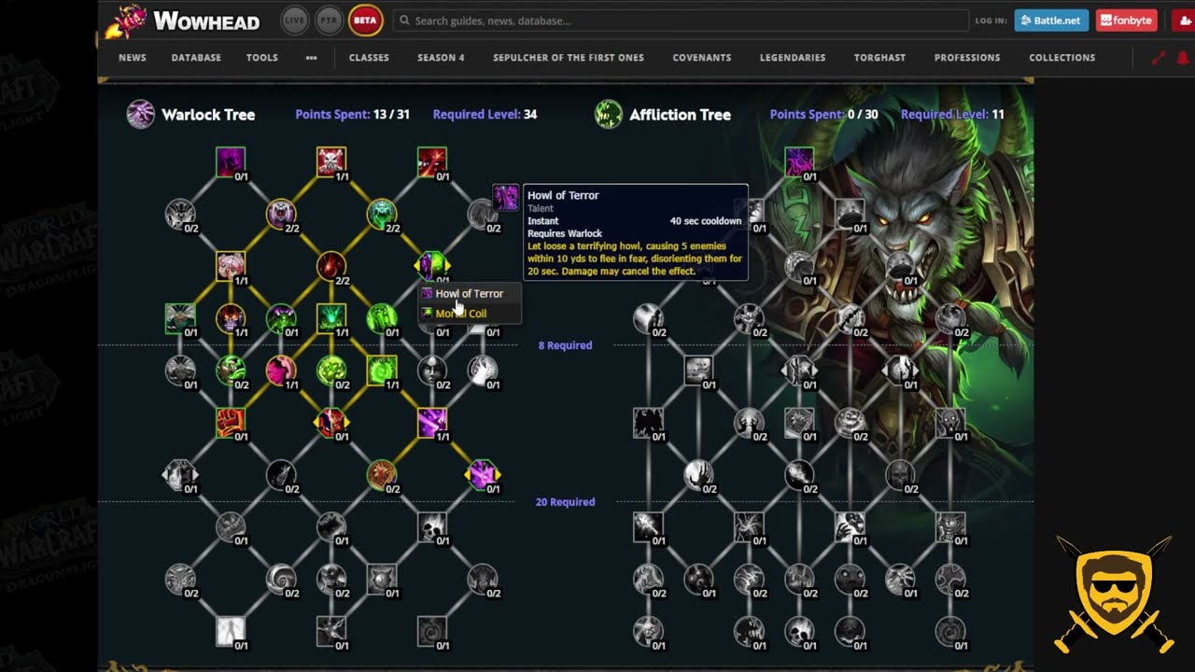Click the flaming skull square talent
Image resolution: width=1195 pixels, height=672 pixels.
coord(431,527)
